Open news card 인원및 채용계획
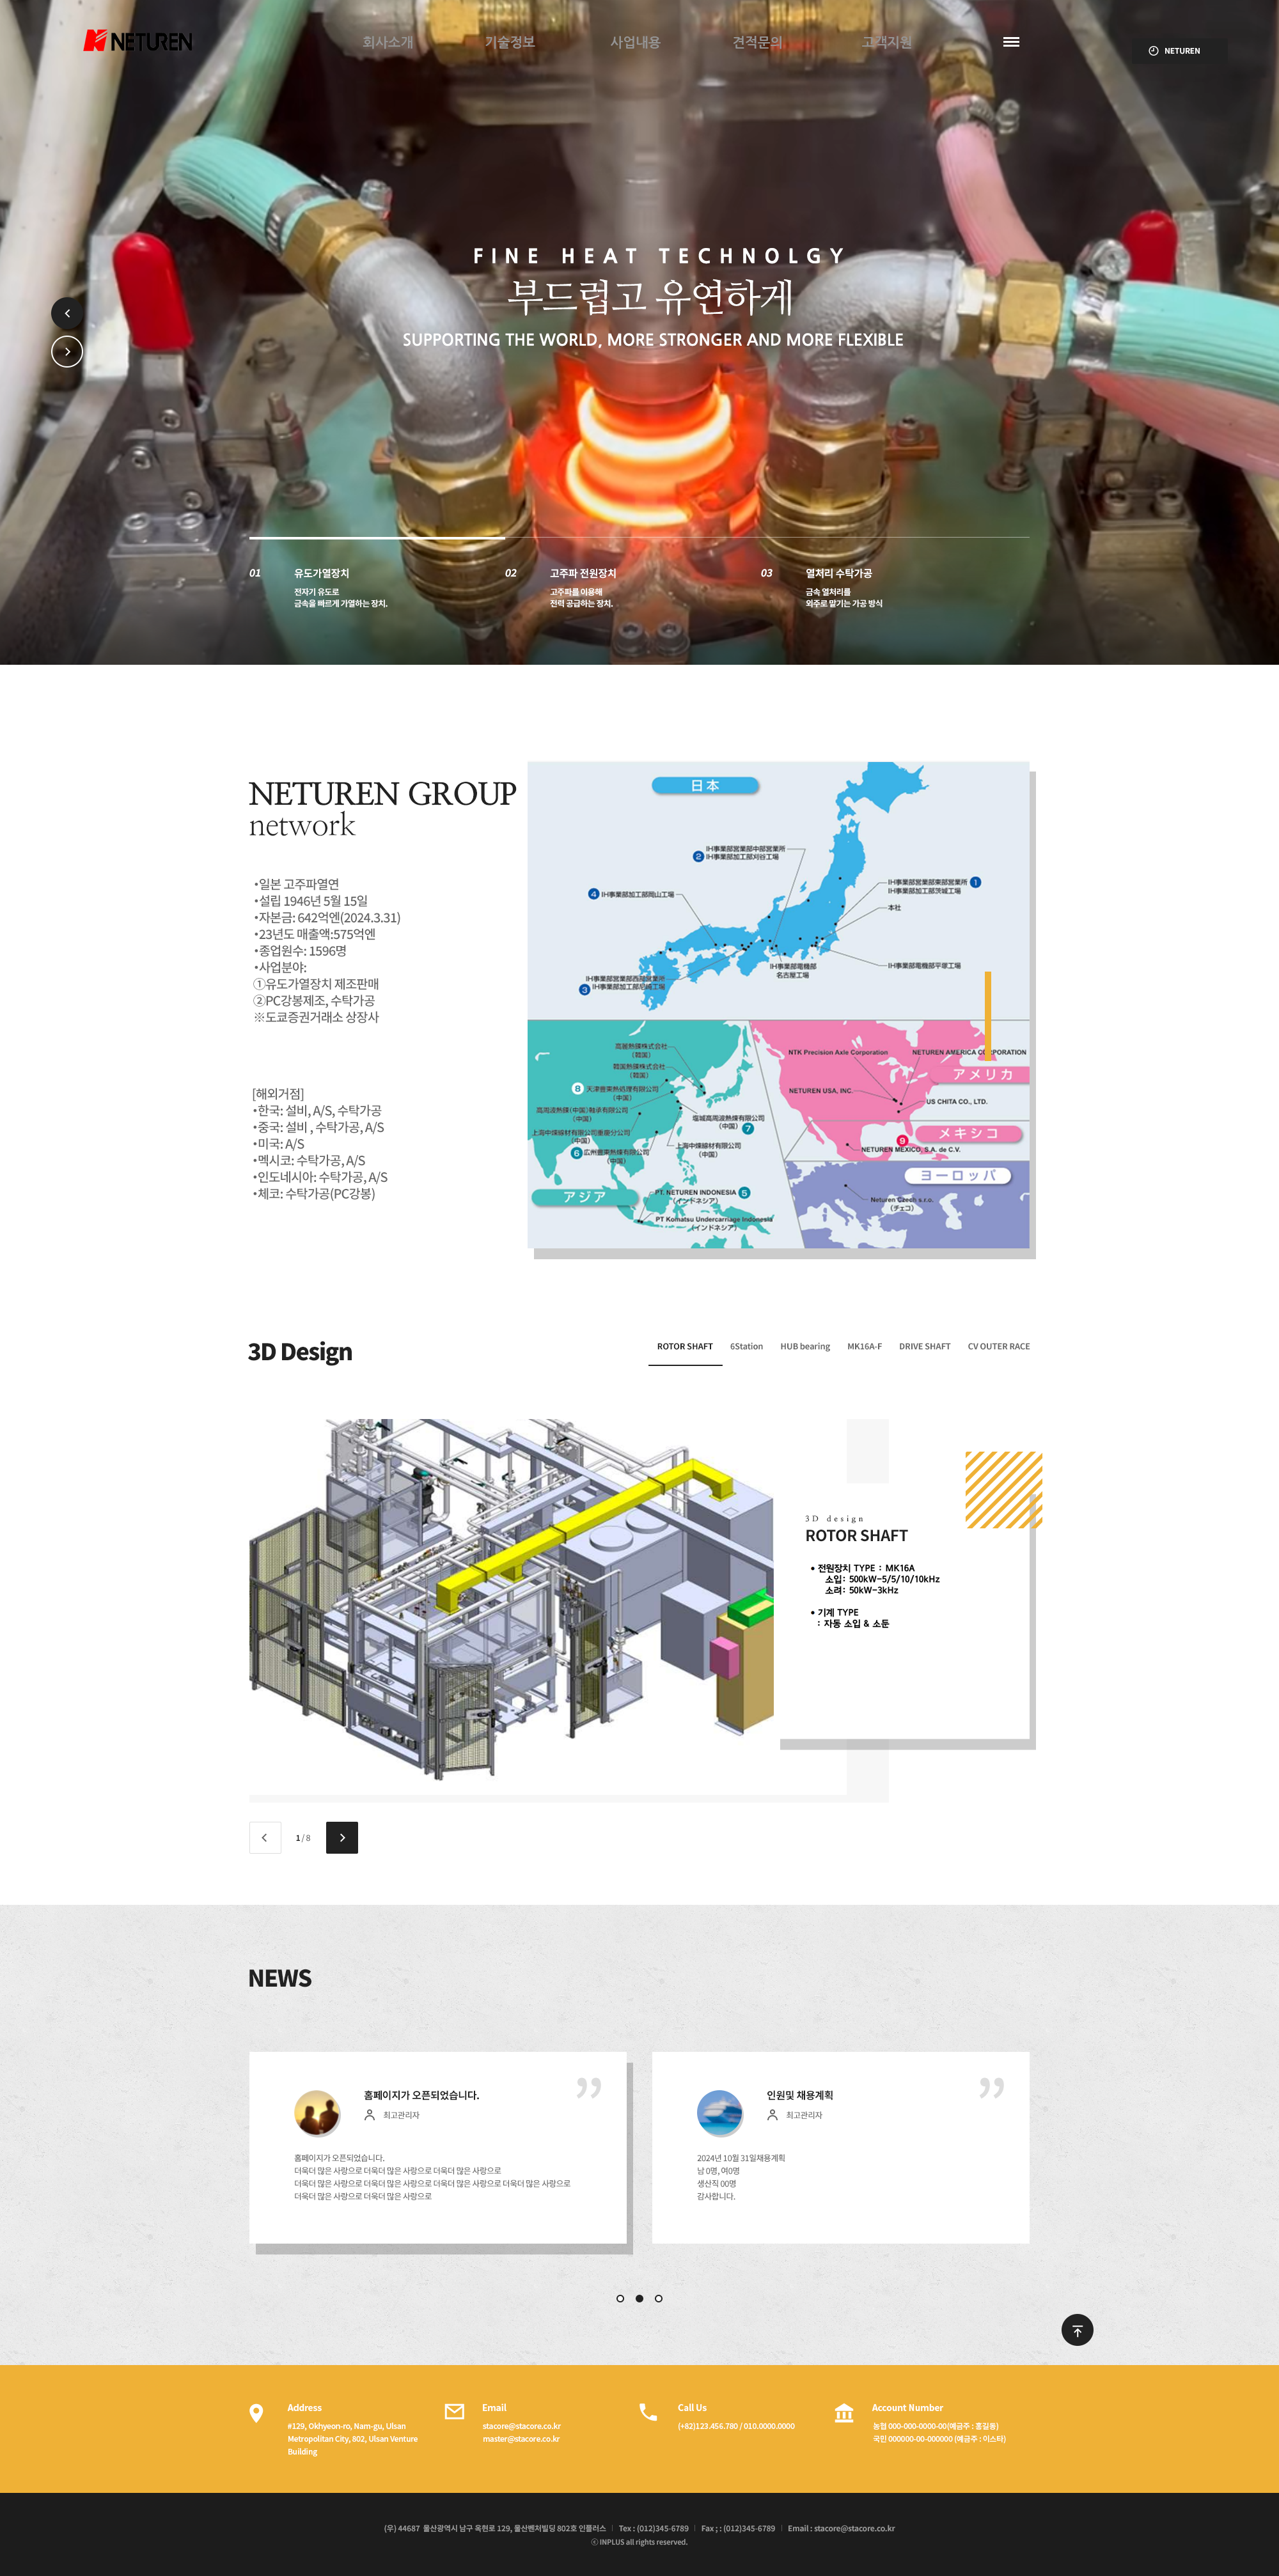Screen dimensions: 1279x2576 841,2147
